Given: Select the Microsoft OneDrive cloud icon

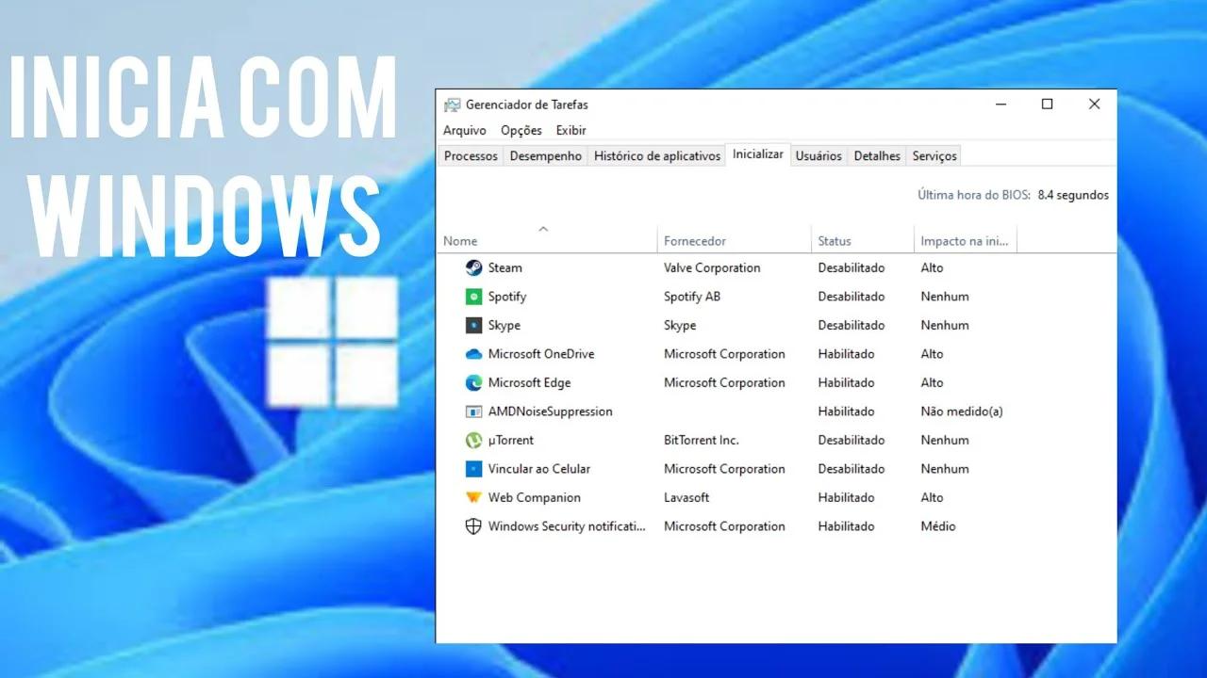Looking at the screenshot, I should (473, 354).
